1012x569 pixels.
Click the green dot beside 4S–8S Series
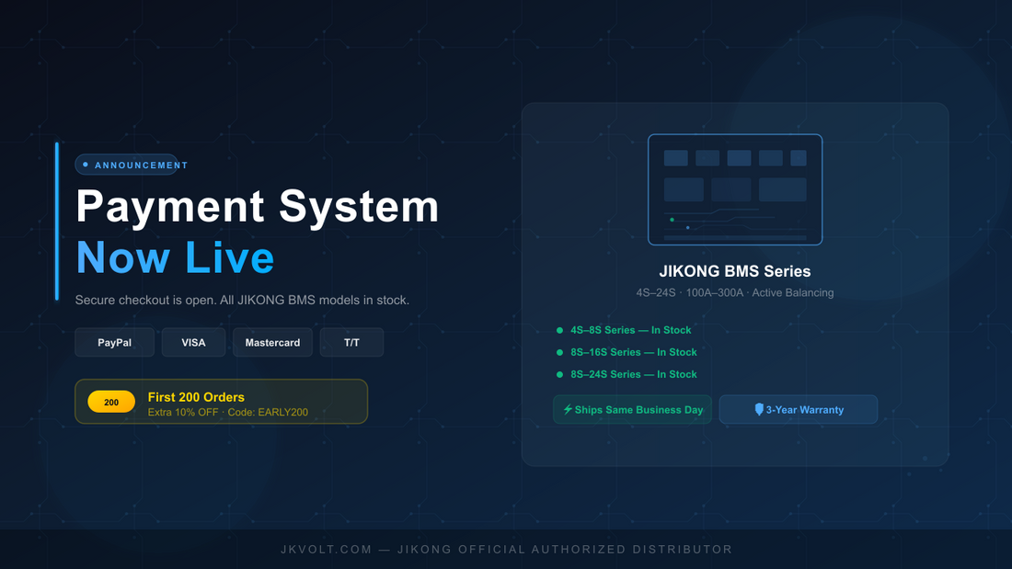tap(559, 330)
